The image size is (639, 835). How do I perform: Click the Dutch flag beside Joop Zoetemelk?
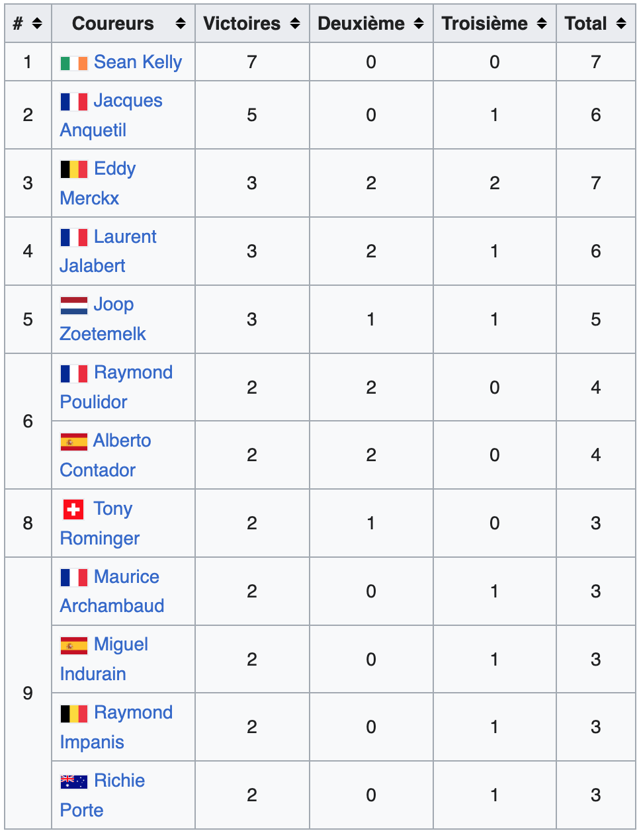(x=73, y=305)
